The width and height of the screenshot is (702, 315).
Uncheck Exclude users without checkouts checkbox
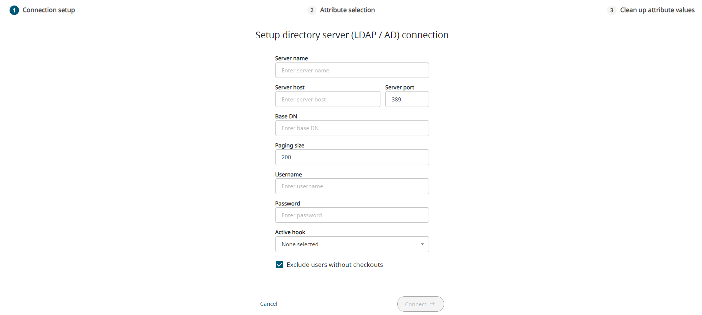click(x=280, y=265)
